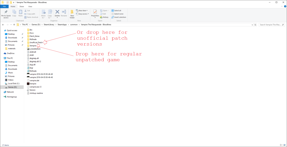Open the New item dropdown
Image resolution: width=287 pixels, height=147 pixels.
point(82,11)
